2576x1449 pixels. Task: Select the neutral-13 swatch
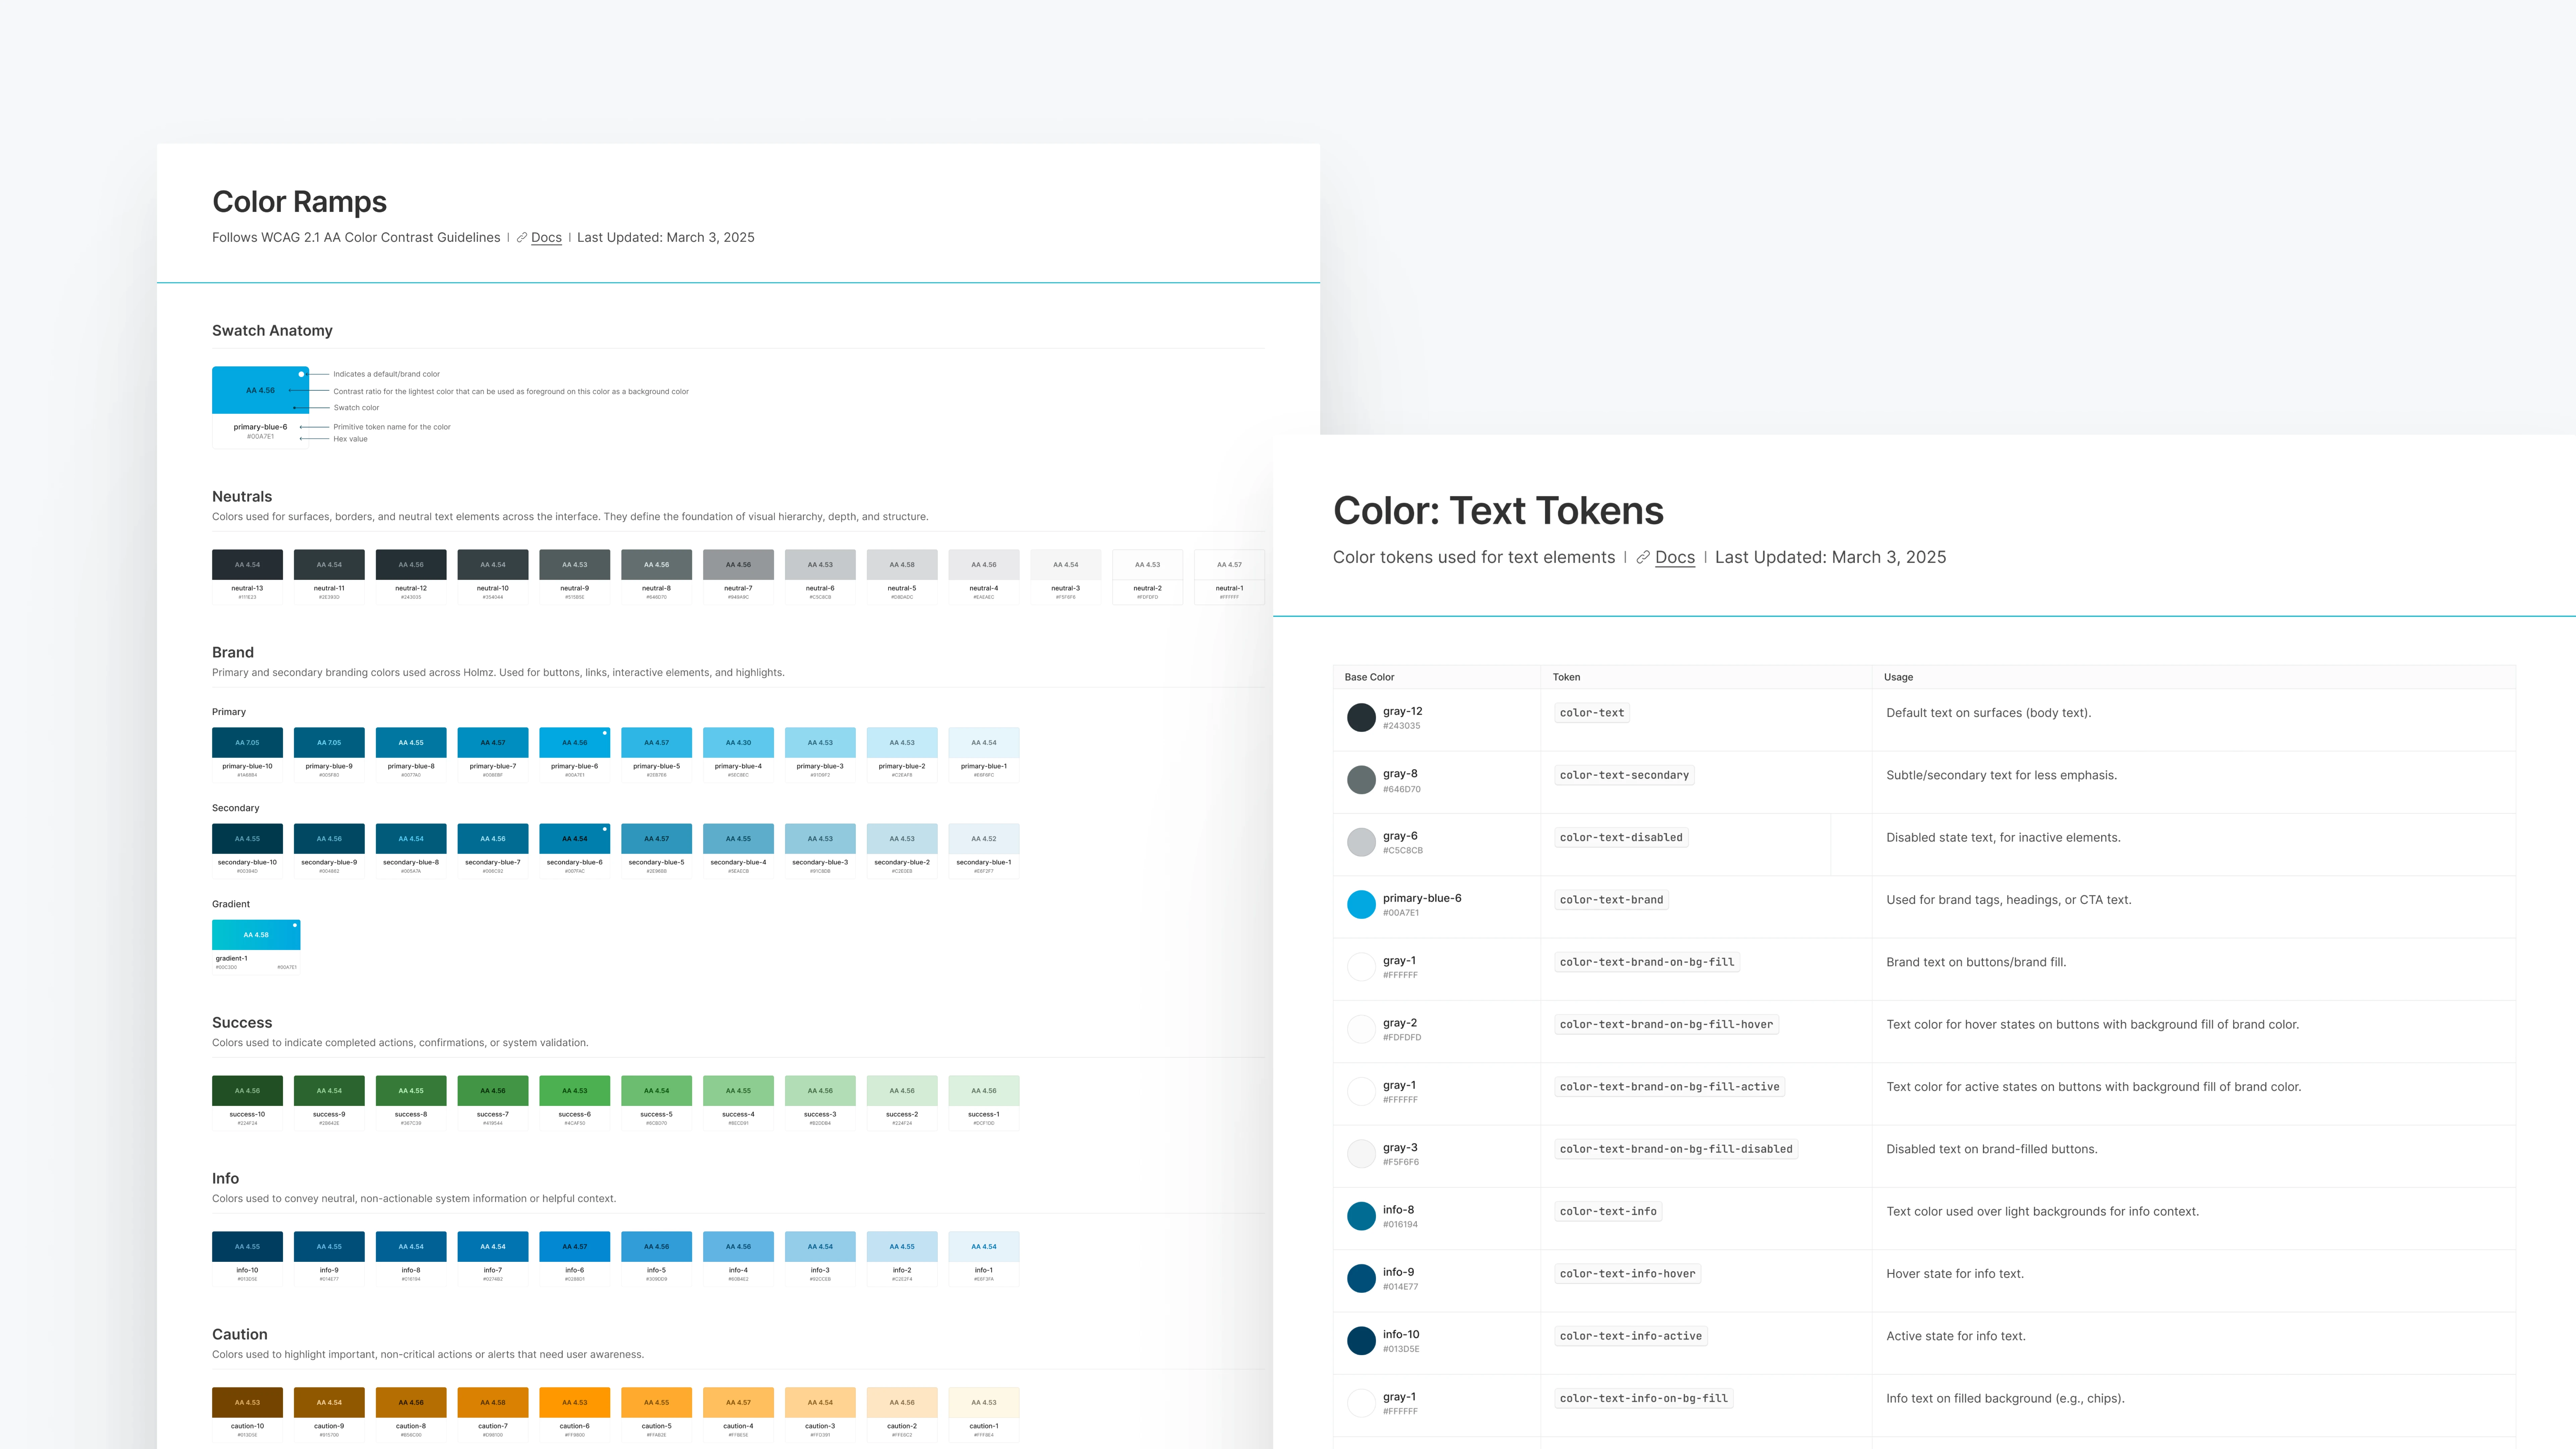pos(247,577)
